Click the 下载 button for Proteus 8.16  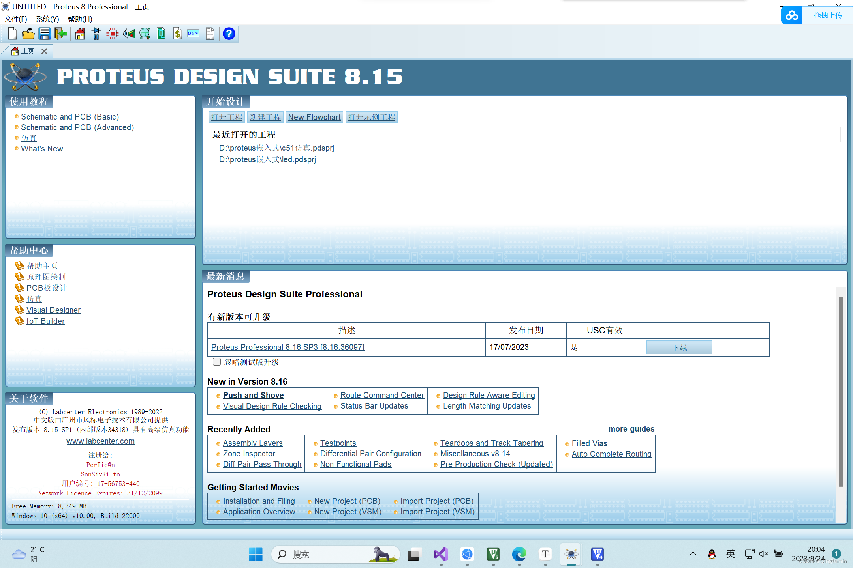[679, 348]
